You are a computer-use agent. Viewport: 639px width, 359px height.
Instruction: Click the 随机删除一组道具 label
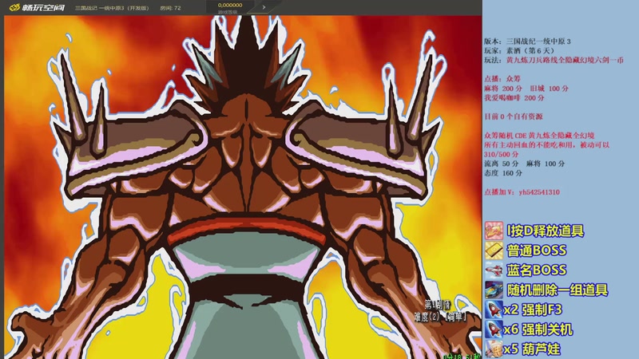click(557, 290)
